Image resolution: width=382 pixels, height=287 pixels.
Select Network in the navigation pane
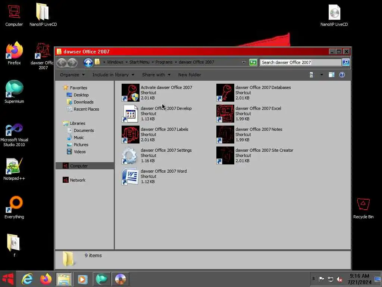[x=78, y=180]
